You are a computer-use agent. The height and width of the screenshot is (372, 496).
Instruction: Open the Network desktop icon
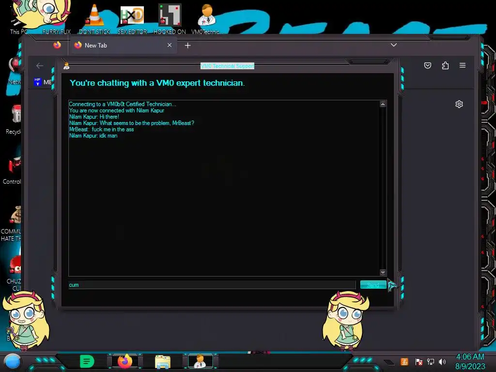click(x=14, y=71)
